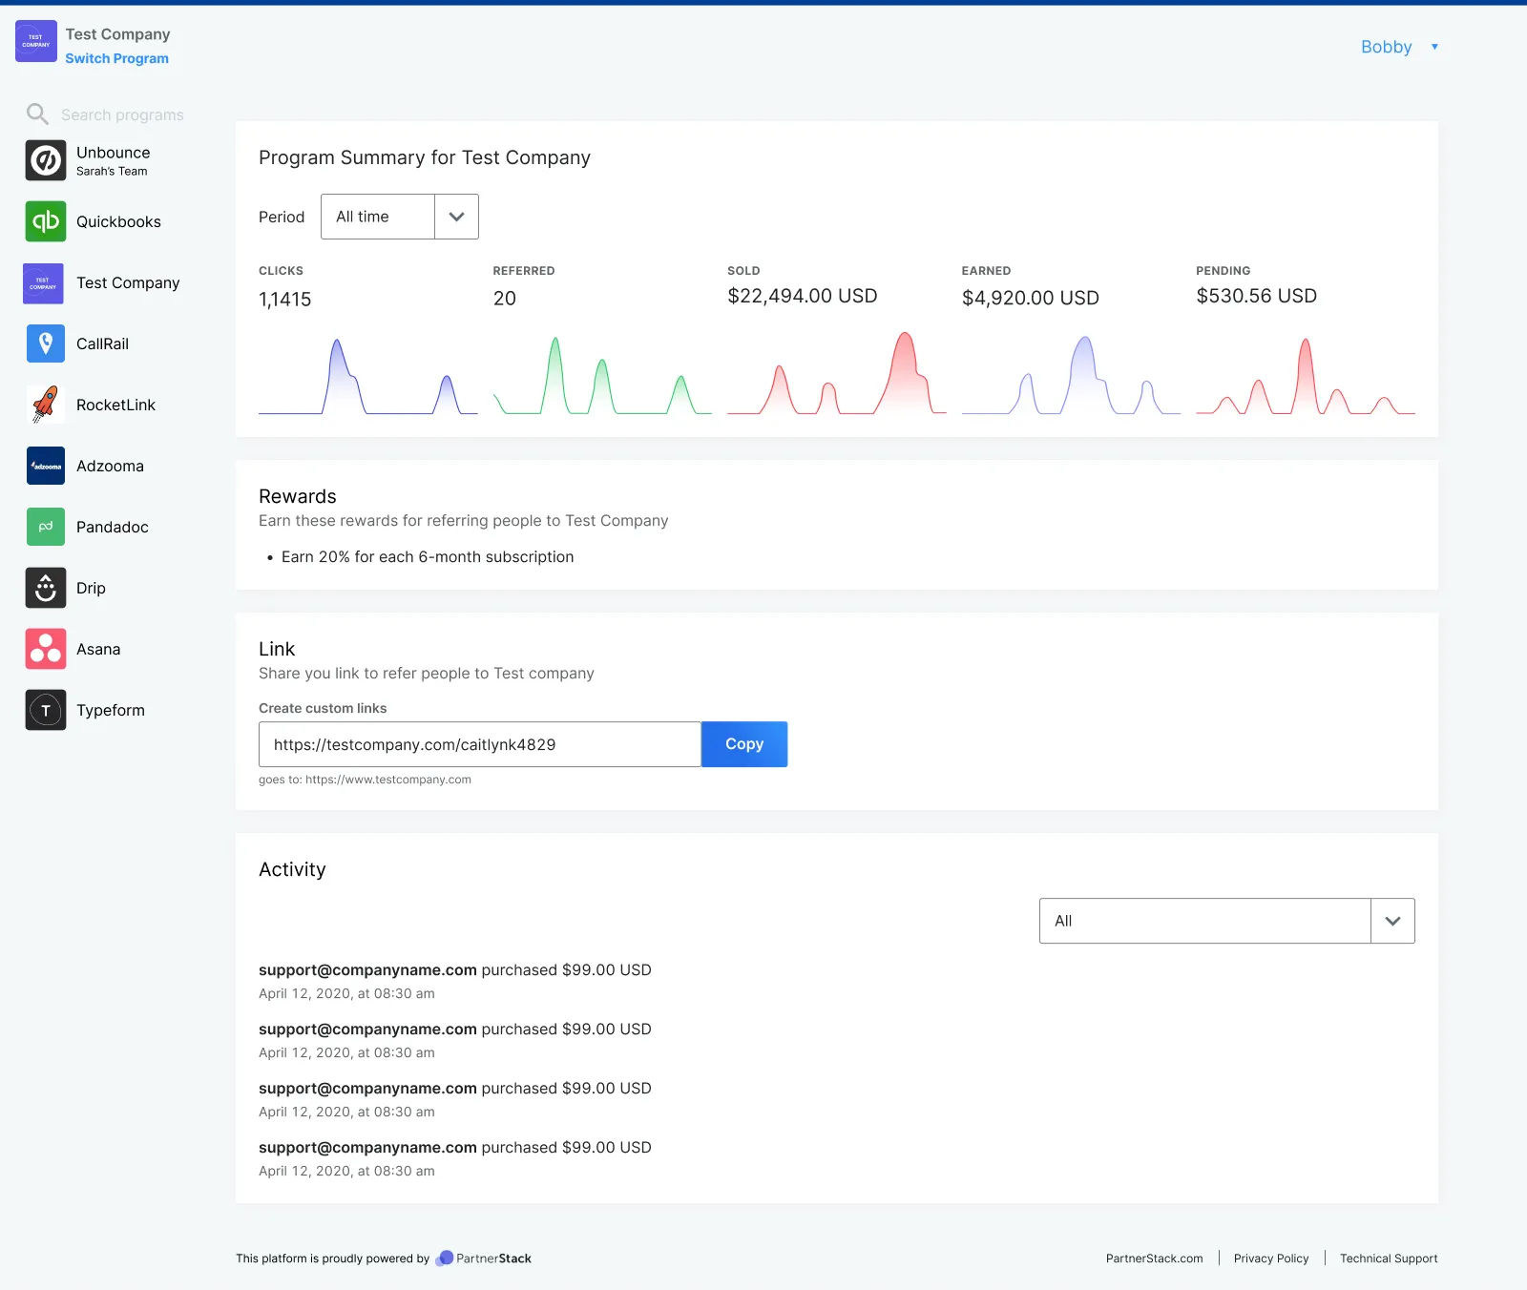Open the RocketLink rocket icon
Viewport: 1527px width, 1290px height.
pos(46,405)
